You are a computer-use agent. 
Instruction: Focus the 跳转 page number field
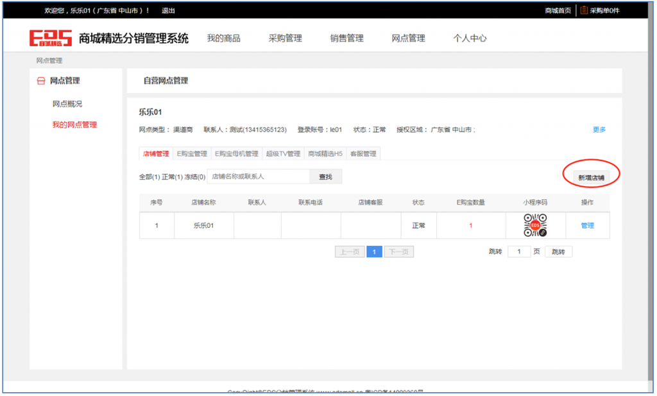[519, 252]
